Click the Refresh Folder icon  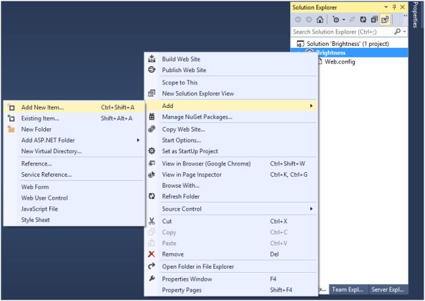pos(152,196)
